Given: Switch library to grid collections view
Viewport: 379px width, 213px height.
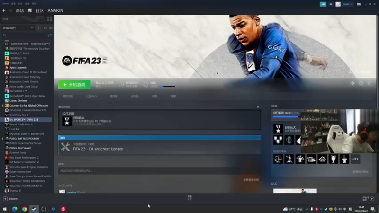Looking at the screenshot, I should 50,19.
